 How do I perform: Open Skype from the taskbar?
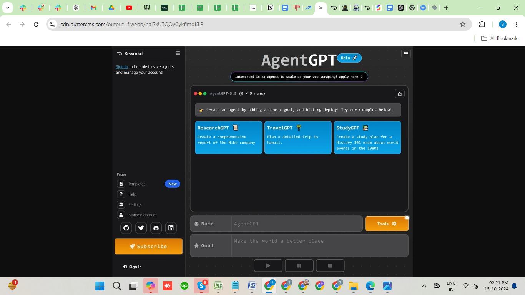201,286
